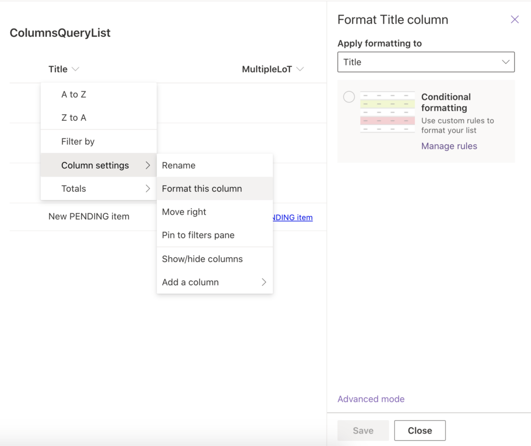The image size is (531, 446).
Task: Switch to Advanced mode
Action: tap(371, 399)
